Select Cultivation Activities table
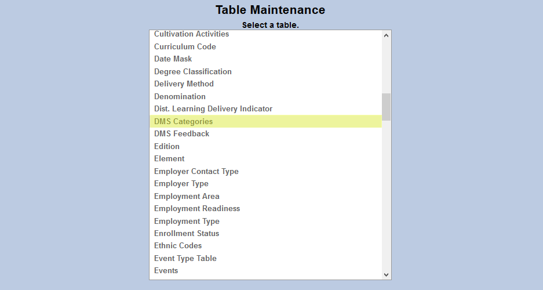Image resolution: width=543 pixels, height=290 pixels. tap(191, 35)
